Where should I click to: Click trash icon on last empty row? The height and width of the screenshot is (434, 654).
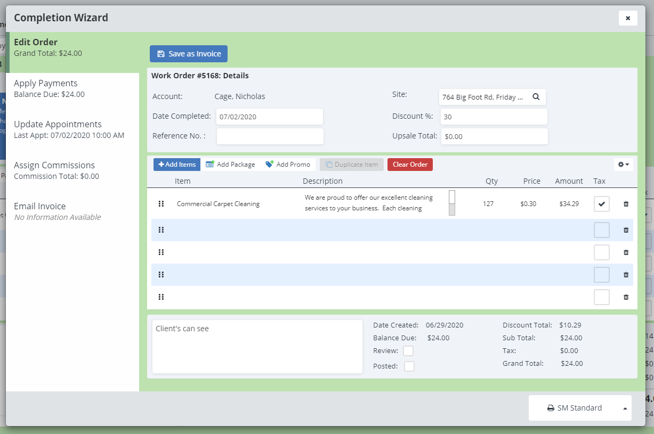626,297
